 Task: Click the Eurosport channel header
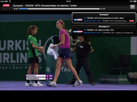(104, 14)
